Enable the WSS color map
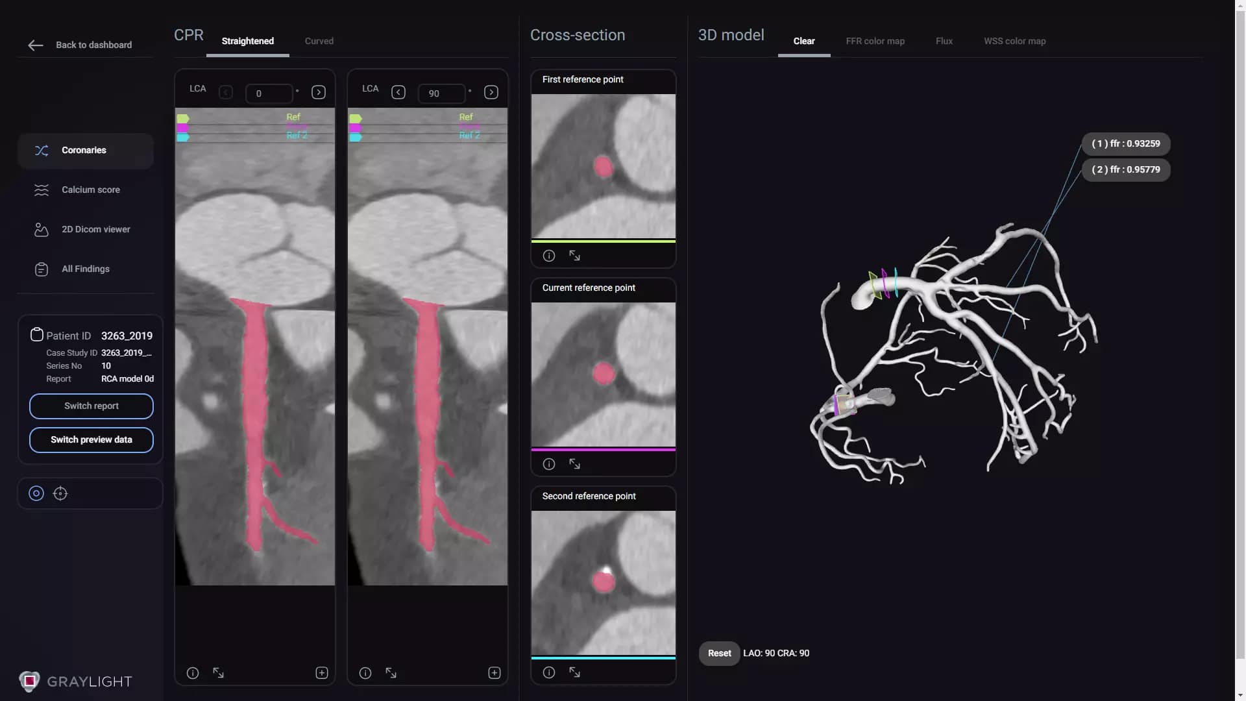This screenshot has height=701, width=1246. (1015, 41)
